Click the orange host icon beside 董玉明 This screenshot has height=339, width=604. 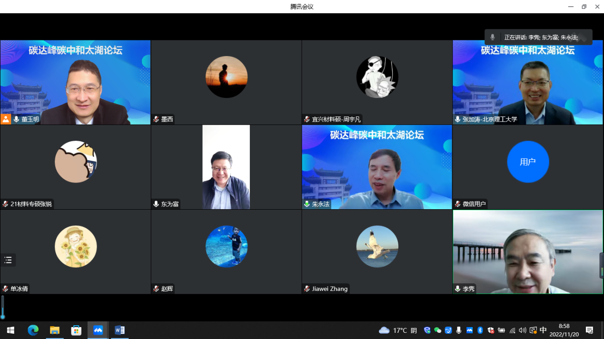click(x=6, y=119)
